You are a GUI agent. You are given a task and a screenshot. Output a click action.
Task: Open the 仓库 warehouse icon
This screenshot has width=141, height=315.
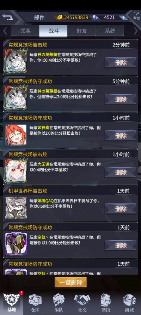pos(35,303)
